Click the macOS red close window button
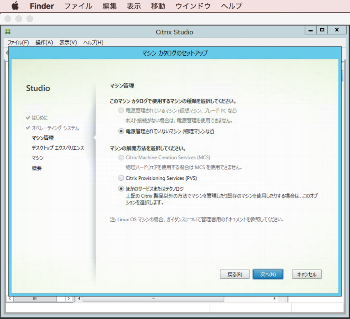This screenshot has width=350, height=319. [8, 19]
